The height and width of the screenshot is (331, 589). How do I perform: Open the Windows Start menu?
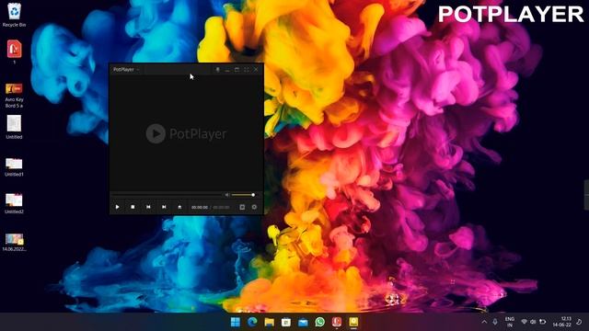click(236, 322)
